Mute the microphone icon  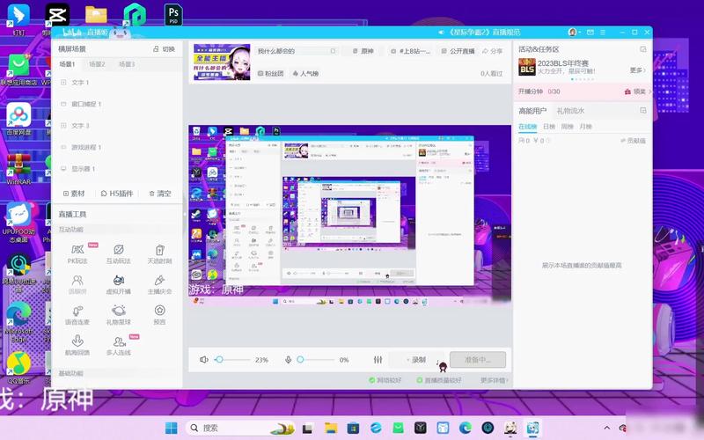(289, 360)
